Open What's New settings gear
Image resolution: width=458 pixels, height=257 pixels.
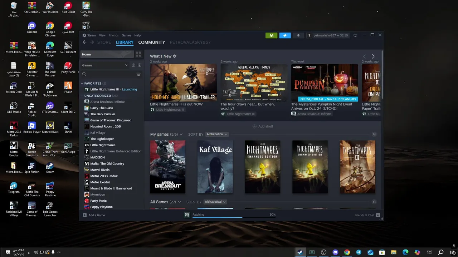point(175,56)
